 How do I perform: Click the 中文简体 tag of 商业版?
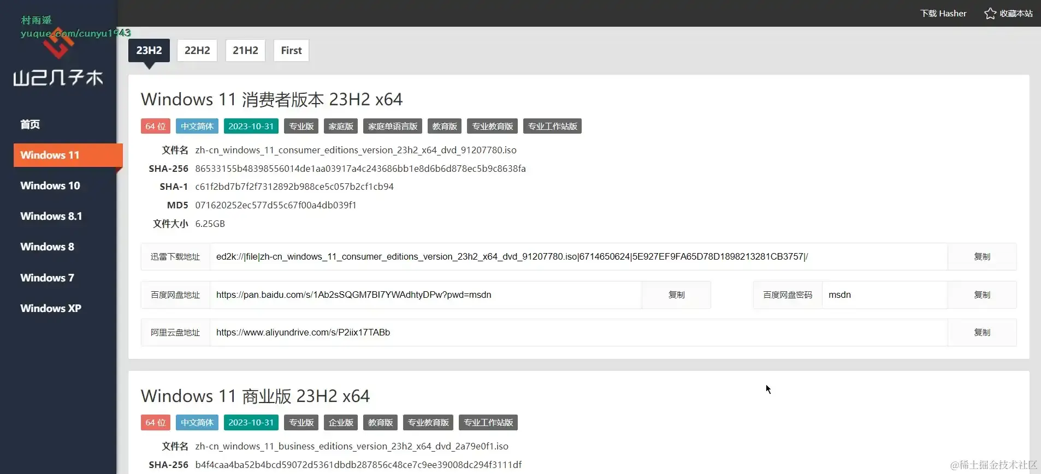[x=197, y=422]
